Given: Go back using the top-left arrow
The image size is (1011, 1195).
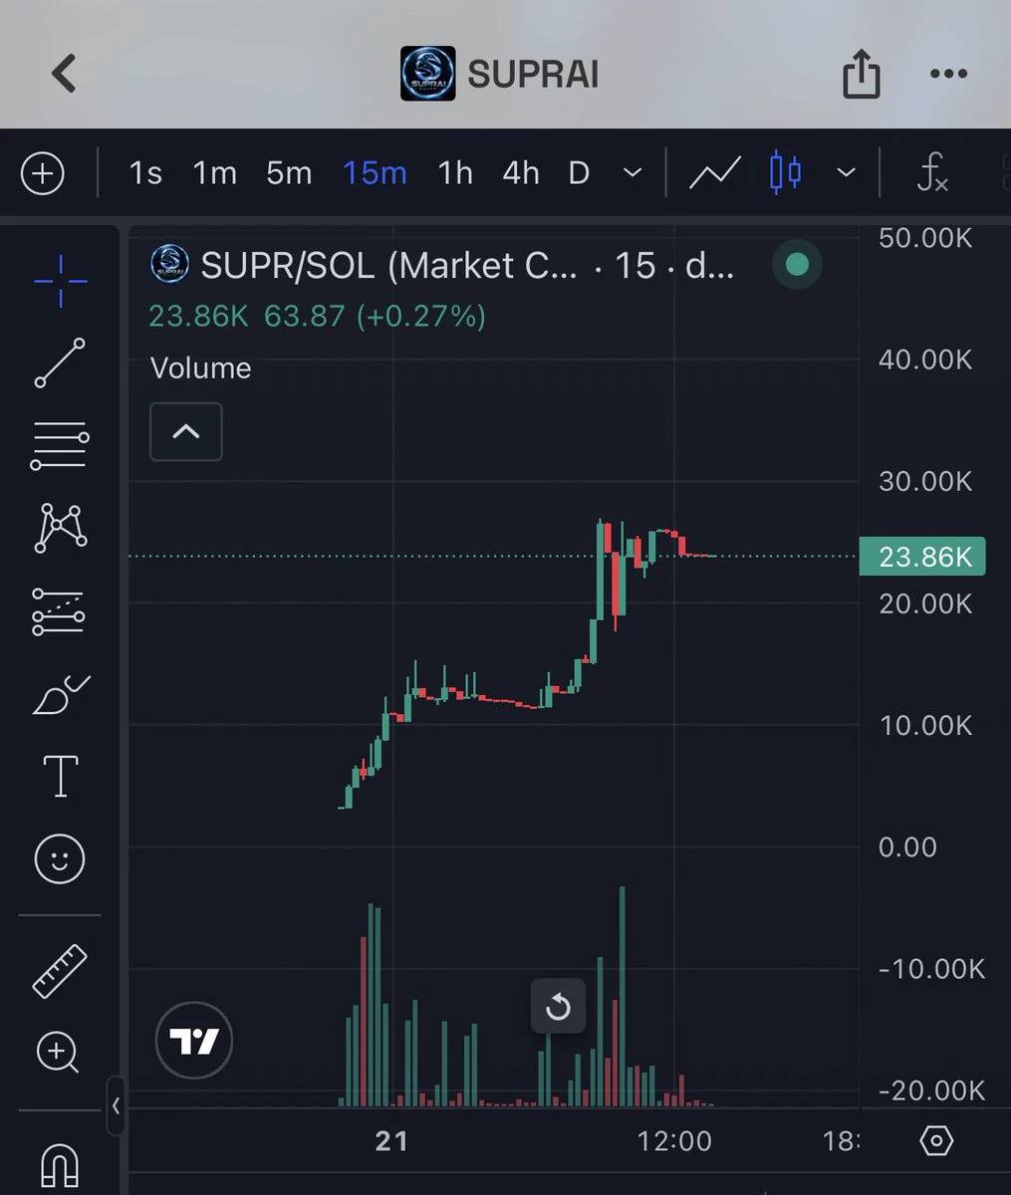Looking at the screenshot, I should click(64, 74).
